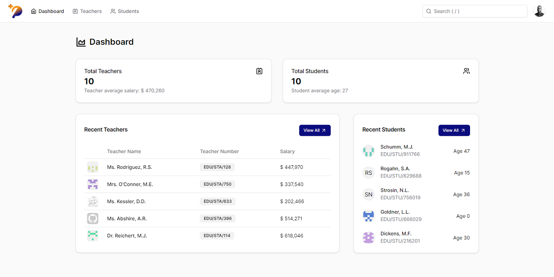Click salary value $ 337,540
The width and height of the screenshot is (554, 277).
[292, 184]
